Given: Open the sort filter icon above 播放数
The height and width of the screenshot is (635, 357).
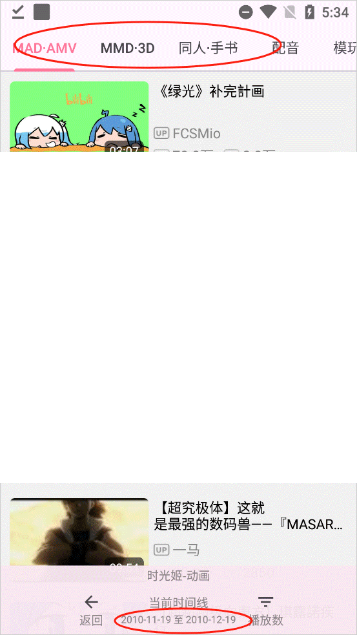Looking at the screenshot, I should [265, 602].
